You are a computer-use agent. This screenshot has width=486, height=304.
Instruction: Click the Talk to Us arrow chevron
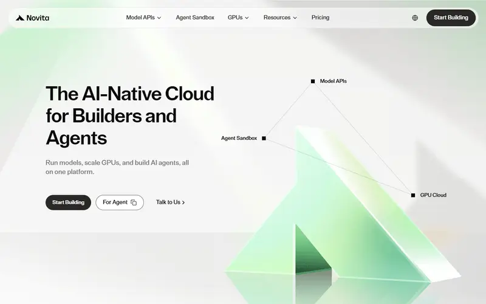(x=183, y=202)
